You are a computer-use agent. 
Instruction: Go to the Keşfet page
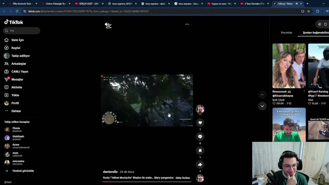(16, 48)
